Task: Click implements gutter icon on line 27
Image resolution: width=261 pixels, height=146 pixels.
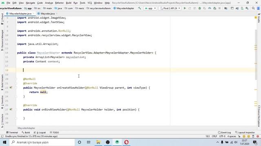Action: point(11,109)
